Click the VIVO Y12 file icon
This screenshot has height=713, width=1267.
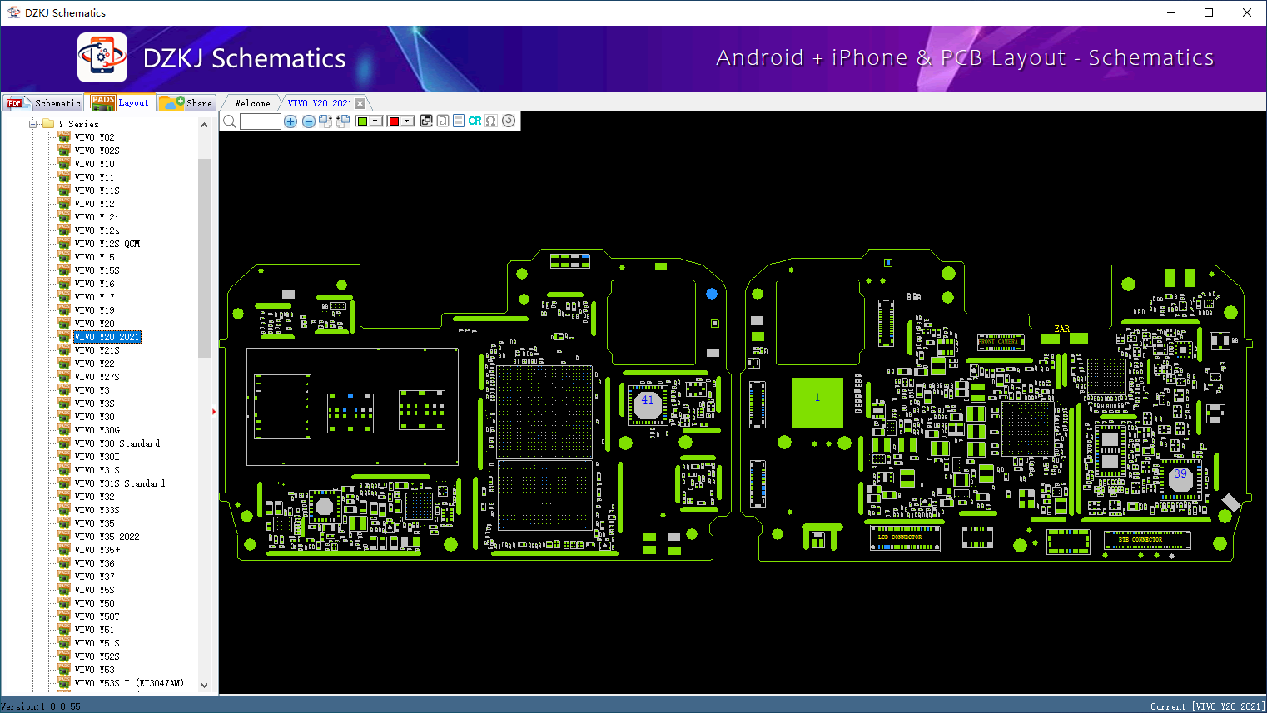click(64, 204)
